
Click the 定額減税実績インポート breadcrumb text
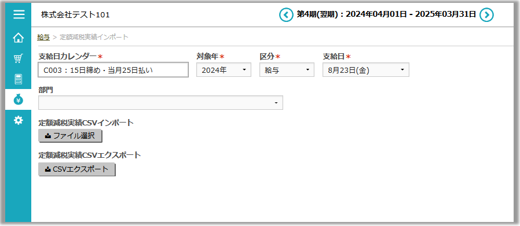click(x=94, y=37)
